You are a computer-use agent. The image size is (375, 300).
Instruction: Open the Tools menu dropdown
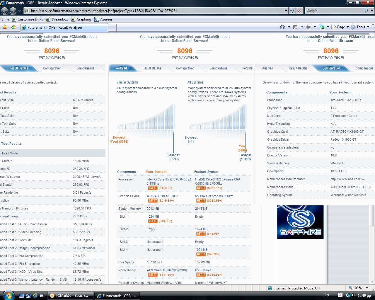click(360, 27)
